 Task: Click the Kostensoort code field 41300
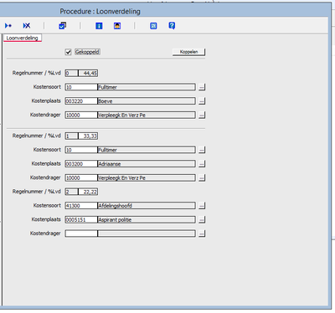[x=81, y=206]
